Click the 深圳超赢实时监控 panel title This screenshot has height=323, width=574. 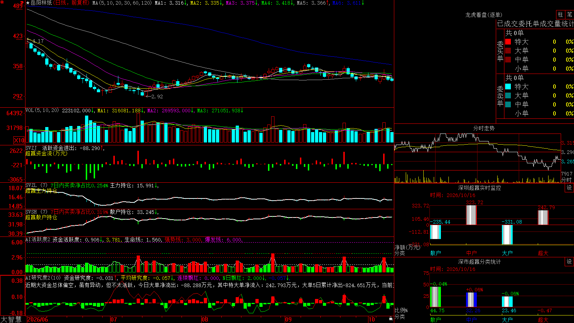480,188
